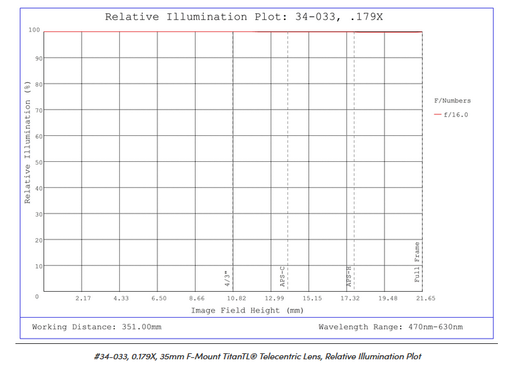Screen dimensions: 516x366
Task: Click the Working Distance: 351.00mm text
Action: click(x=96, y=327)
